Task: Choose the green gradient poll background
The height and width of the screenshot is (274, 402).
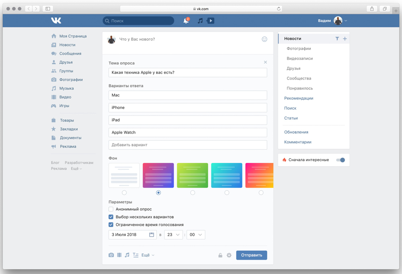Action: point(193,175)
